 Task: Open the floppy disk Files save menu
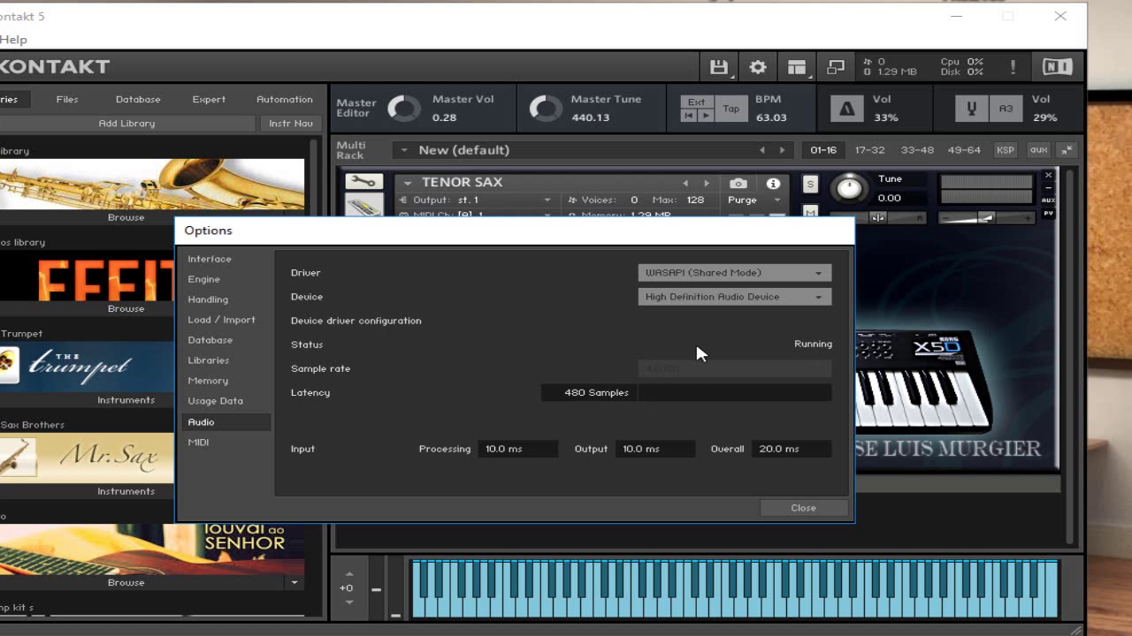(719, 67)
